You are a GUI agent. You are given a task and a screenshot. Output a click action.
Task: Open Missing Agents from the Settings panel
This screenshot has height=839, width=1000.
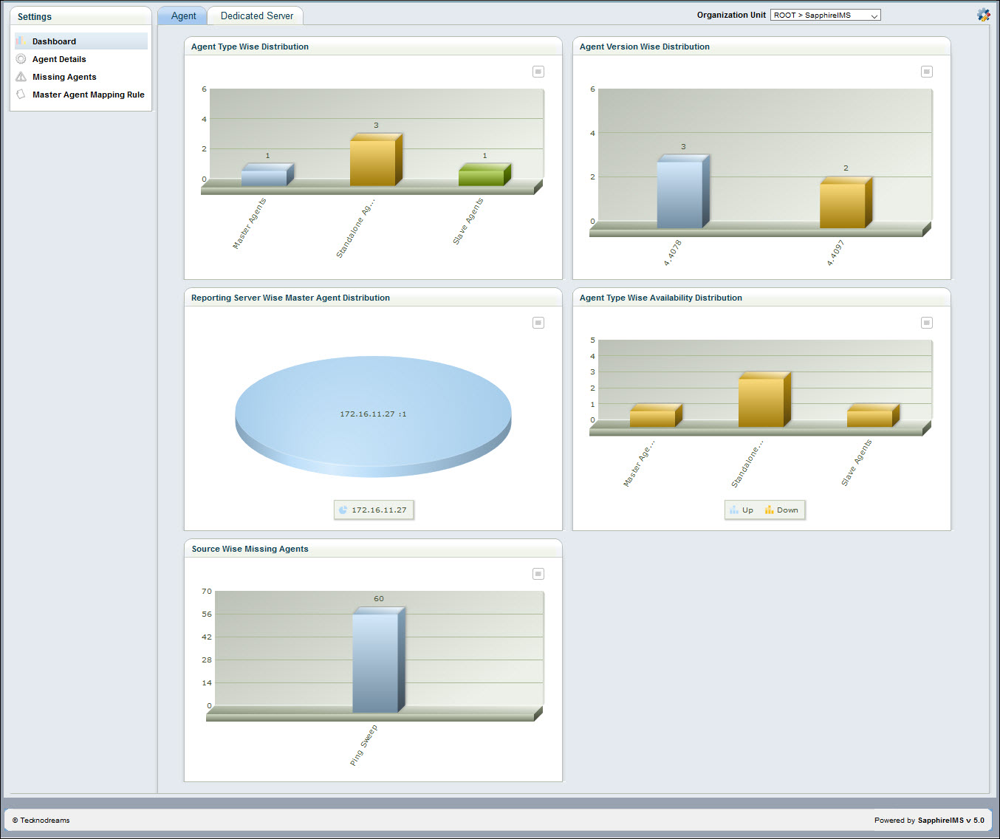(x=64, y=76)
